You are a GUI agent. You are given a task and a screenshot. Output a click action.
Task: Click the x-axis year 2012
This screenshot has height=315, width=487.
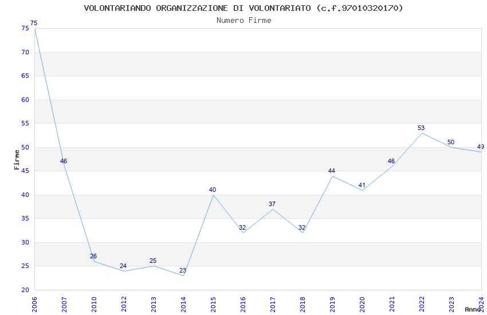pos(124,305)
